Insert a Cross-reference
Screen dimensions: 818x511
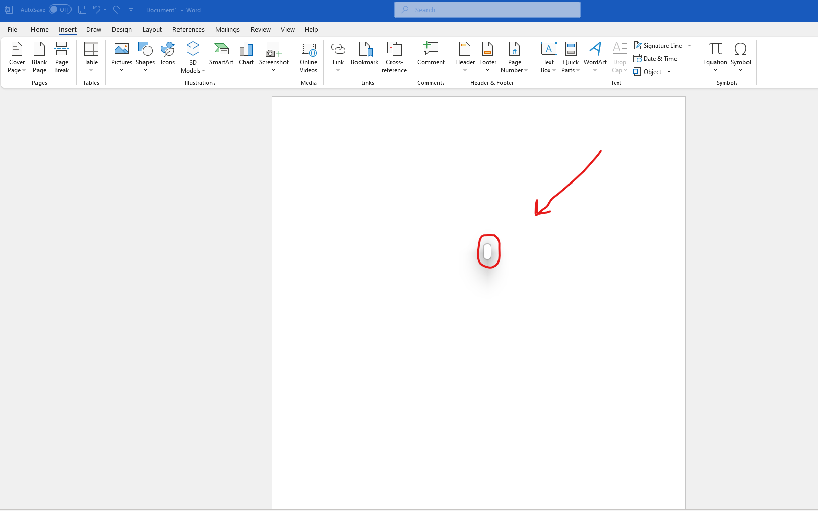(x=394, y=57)
